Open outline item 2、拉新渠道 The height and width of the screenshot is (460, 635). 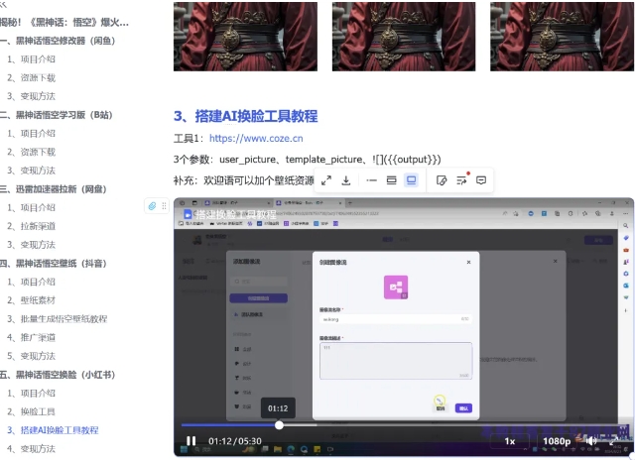click(31, 226)
